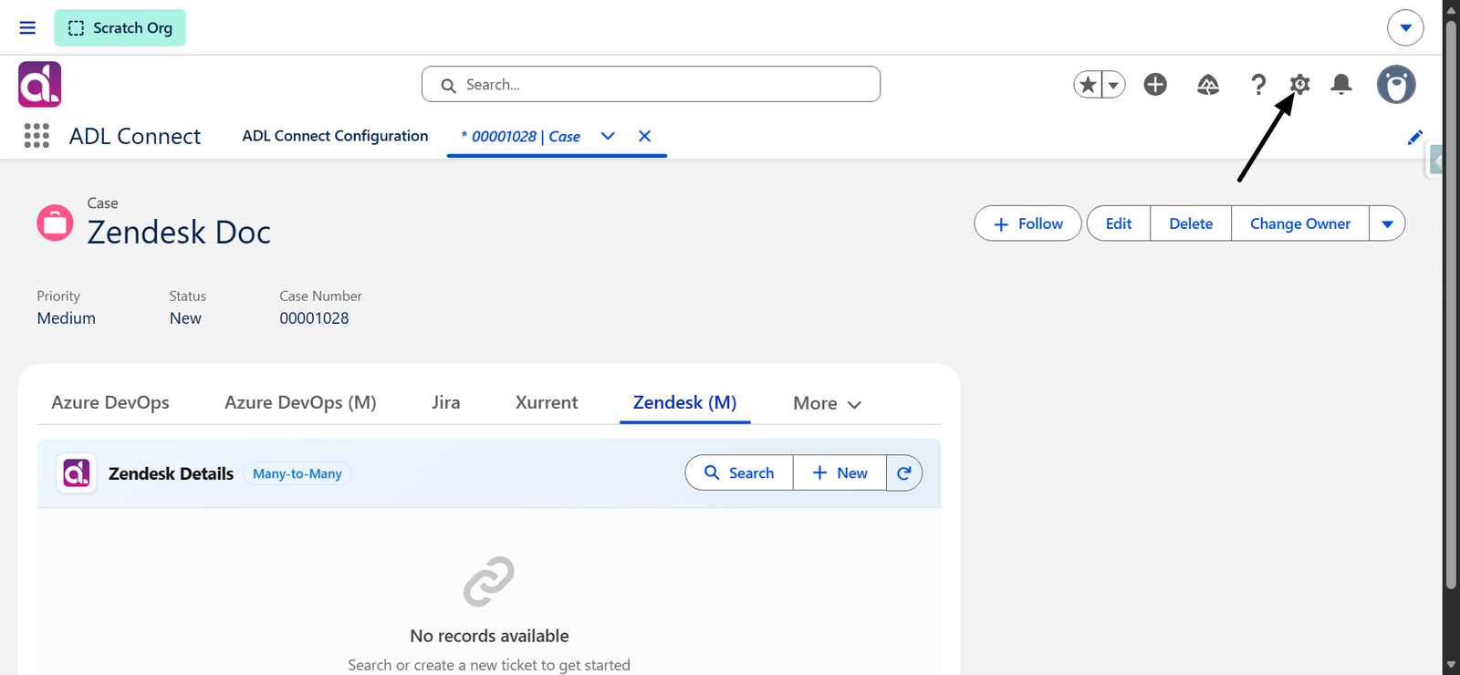The image size is (1460, 675).
Task: Click the scrollbar down arrow
Action: click(1451, 665)
